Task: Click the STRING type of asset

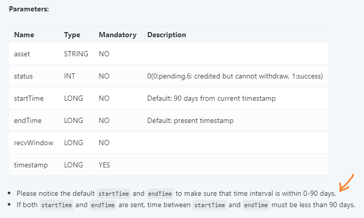Action: (76, 54)
